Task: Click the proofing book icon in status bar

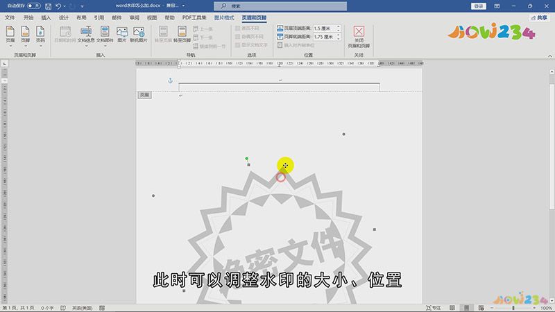Action: click(x=63, y=308)
